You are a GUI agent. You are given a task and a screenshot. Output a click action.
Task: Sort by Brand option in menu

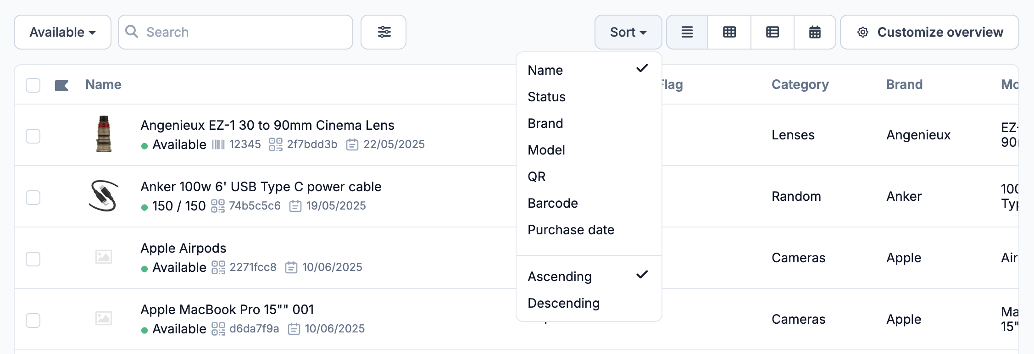[x=589, y=123]
